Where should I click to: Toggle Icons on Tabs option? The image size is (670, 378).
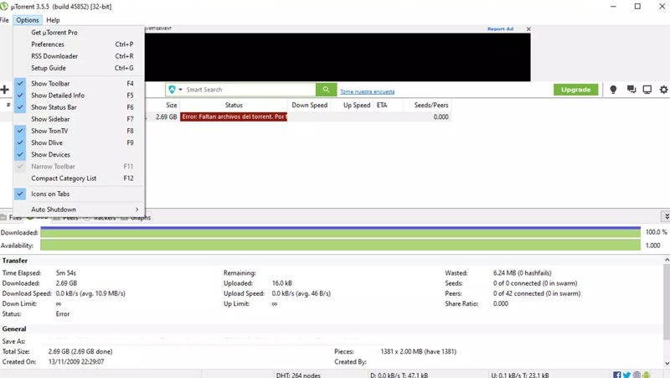coord(80,194)
